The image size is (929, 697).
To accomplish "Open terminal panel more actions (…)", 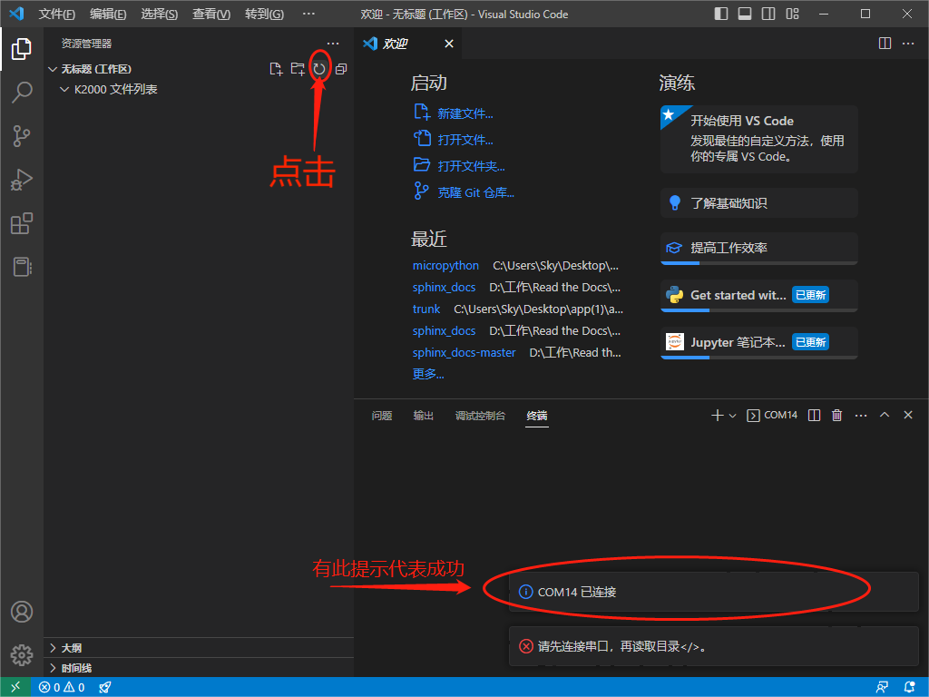I will coord(860,416).
